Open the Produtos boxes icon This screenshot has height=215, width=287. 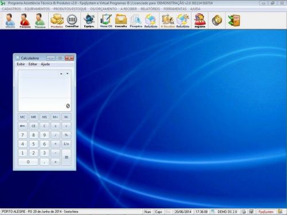coord(57,21)
